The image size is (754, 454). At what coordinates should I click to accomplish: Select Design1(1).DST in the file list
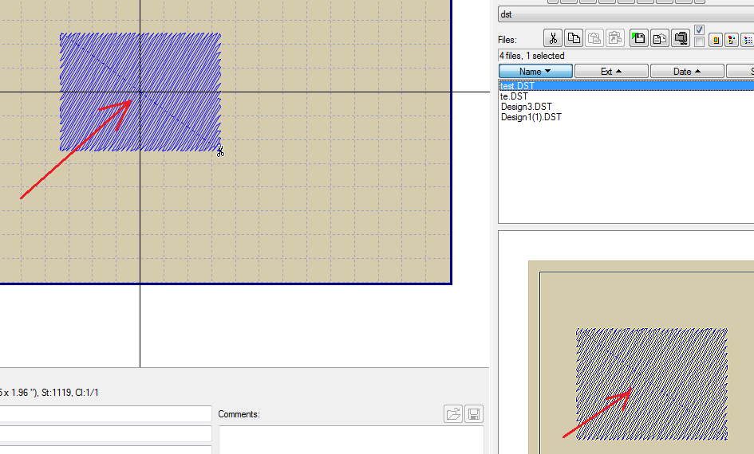pyautogui.click(x=531, y=117)
